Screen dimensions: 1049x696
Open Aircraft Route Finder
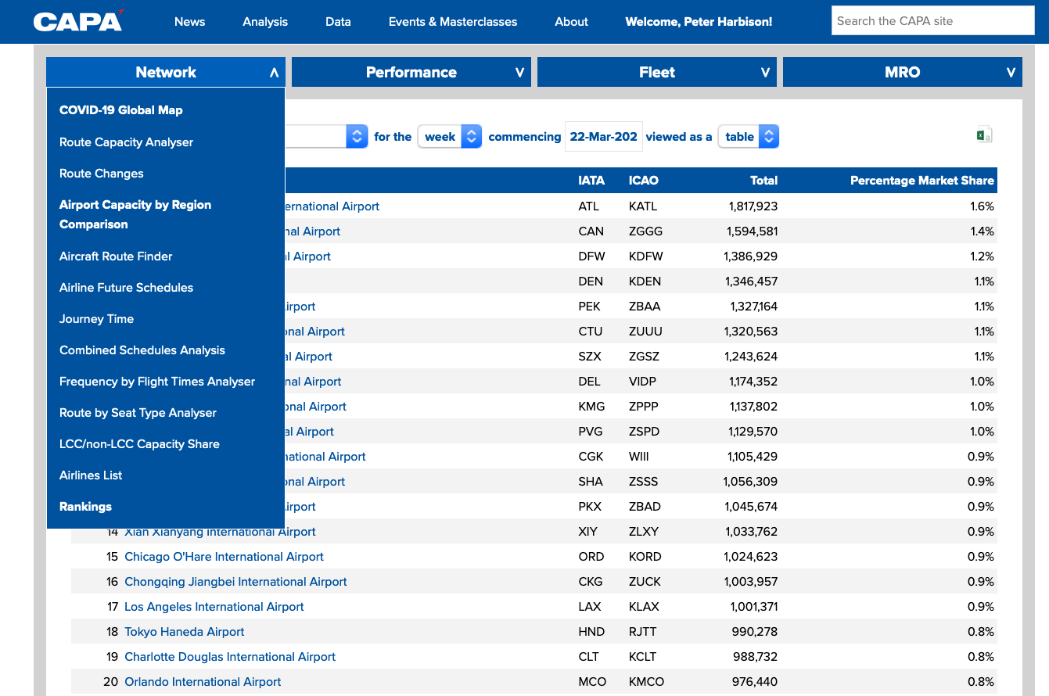click(116, 256)
